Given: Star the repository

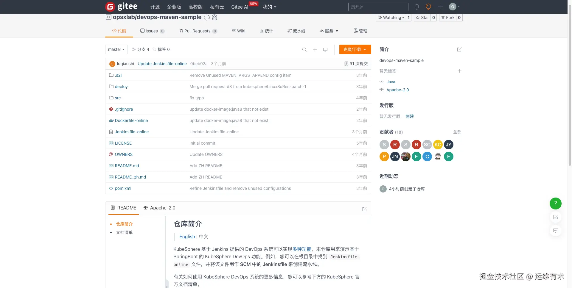Looking at the screenshot, I should tap(422, 18).
